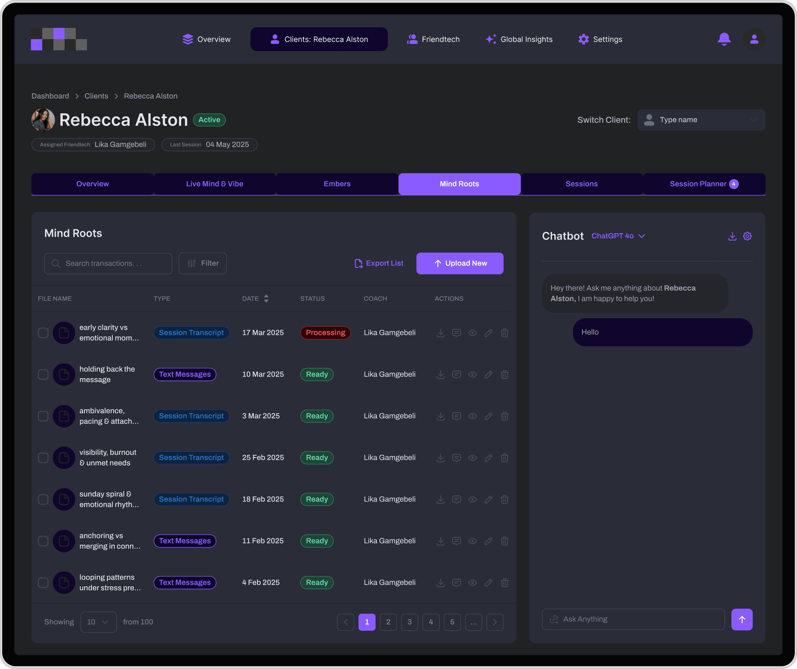Screen dimensions: 797x669
Task: View the 'ambivalence, pacing' file with eye icon
Action: point(472,416)
